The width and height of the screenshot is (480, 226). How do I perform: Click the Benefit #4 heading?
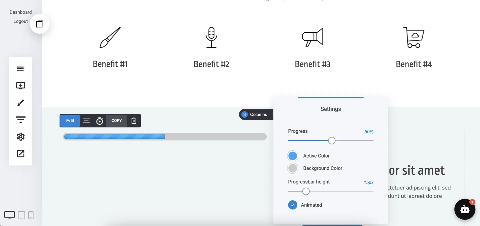(x=414, y=64)
